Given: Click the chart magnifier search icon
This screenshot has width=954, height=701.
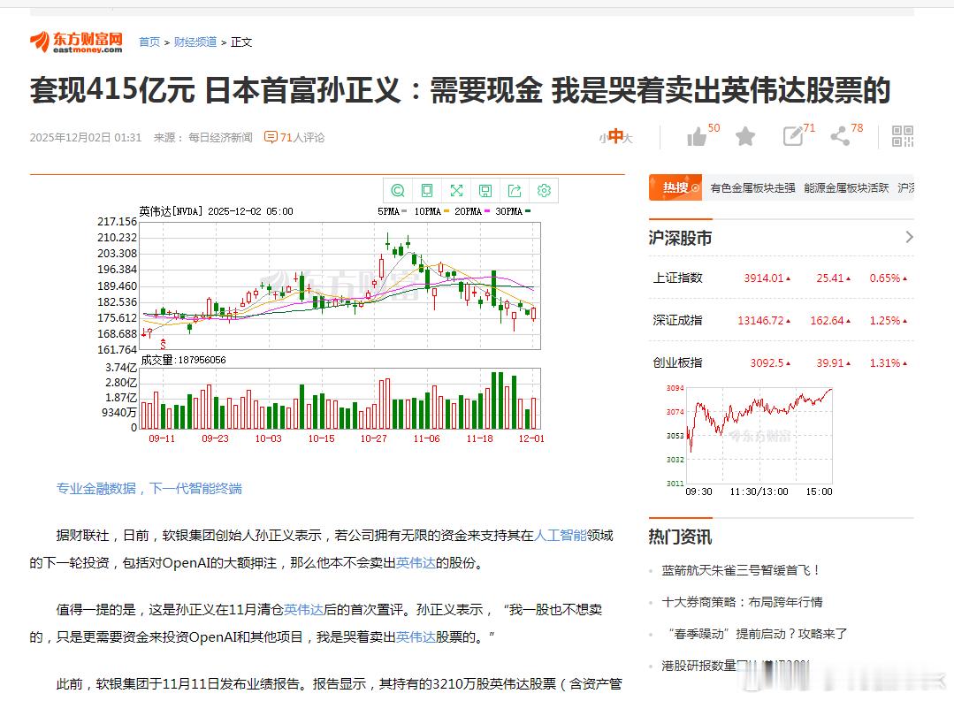Looking at the screenshot, I should pyautogui.click(x=398, y=190).
